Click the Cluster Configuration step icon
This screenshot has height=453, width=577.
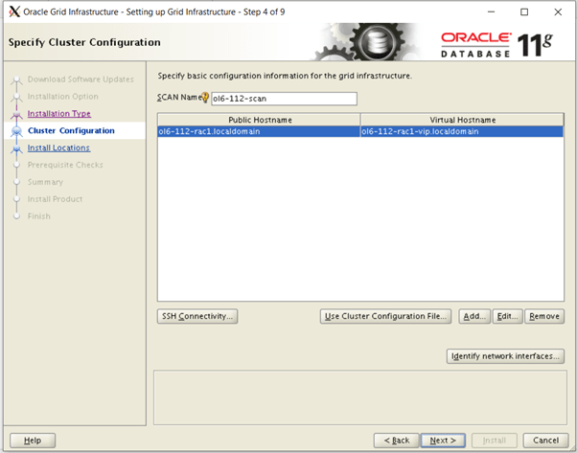(x=16, y=131)
